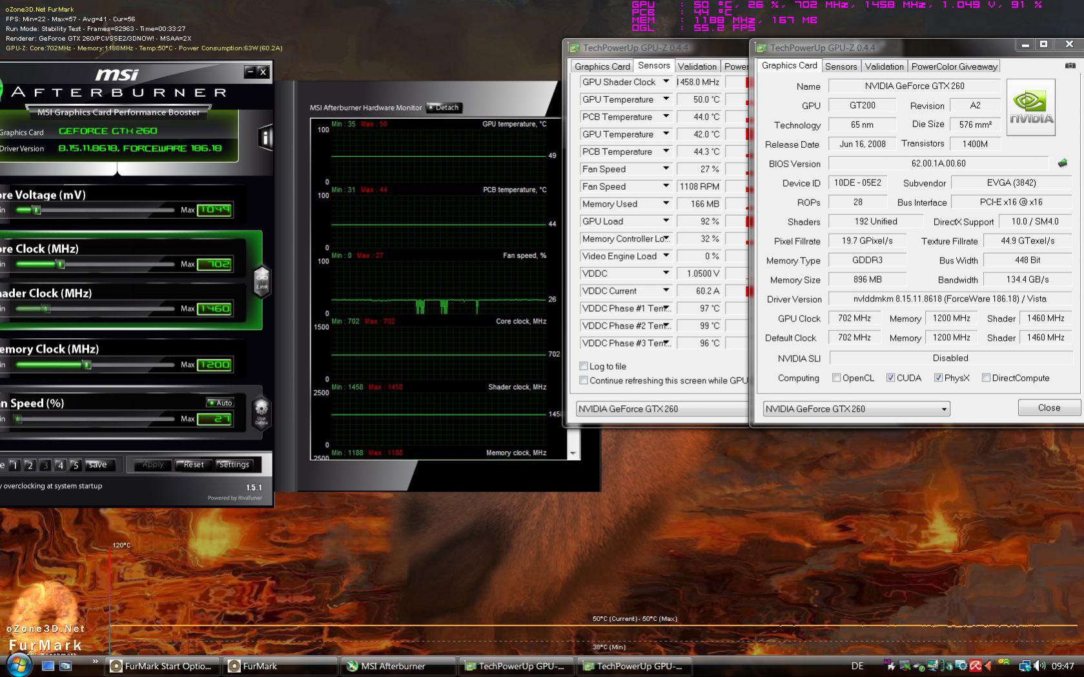Click the Core Clock value field showing 702
1084x677 pixels.
(214, 264)
